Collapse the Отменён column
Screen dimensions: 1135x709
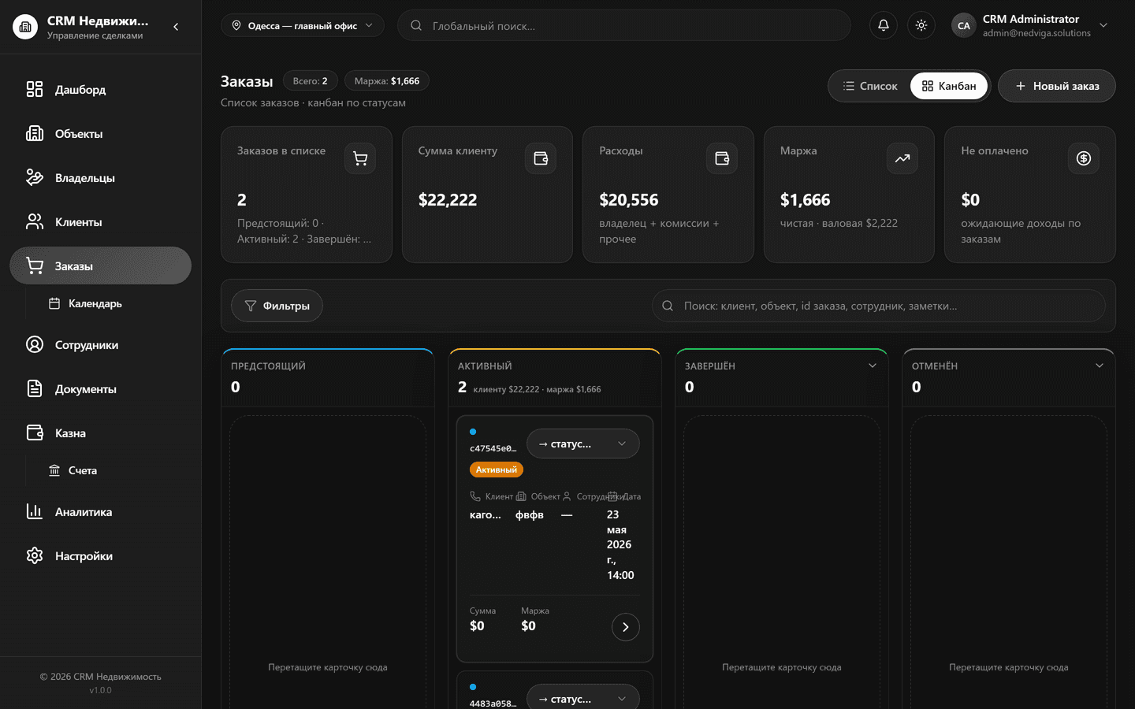(1100, 366)
